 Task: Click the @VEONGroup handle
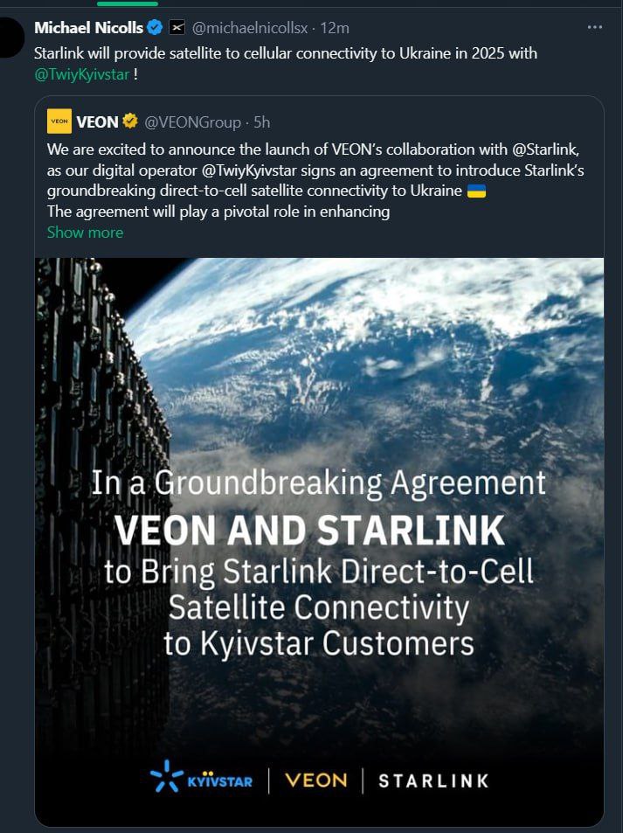(190, 121)
